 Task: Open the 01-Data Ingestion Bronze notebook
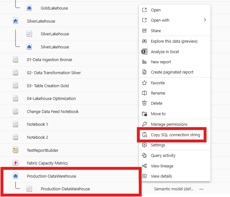[50, 60]
